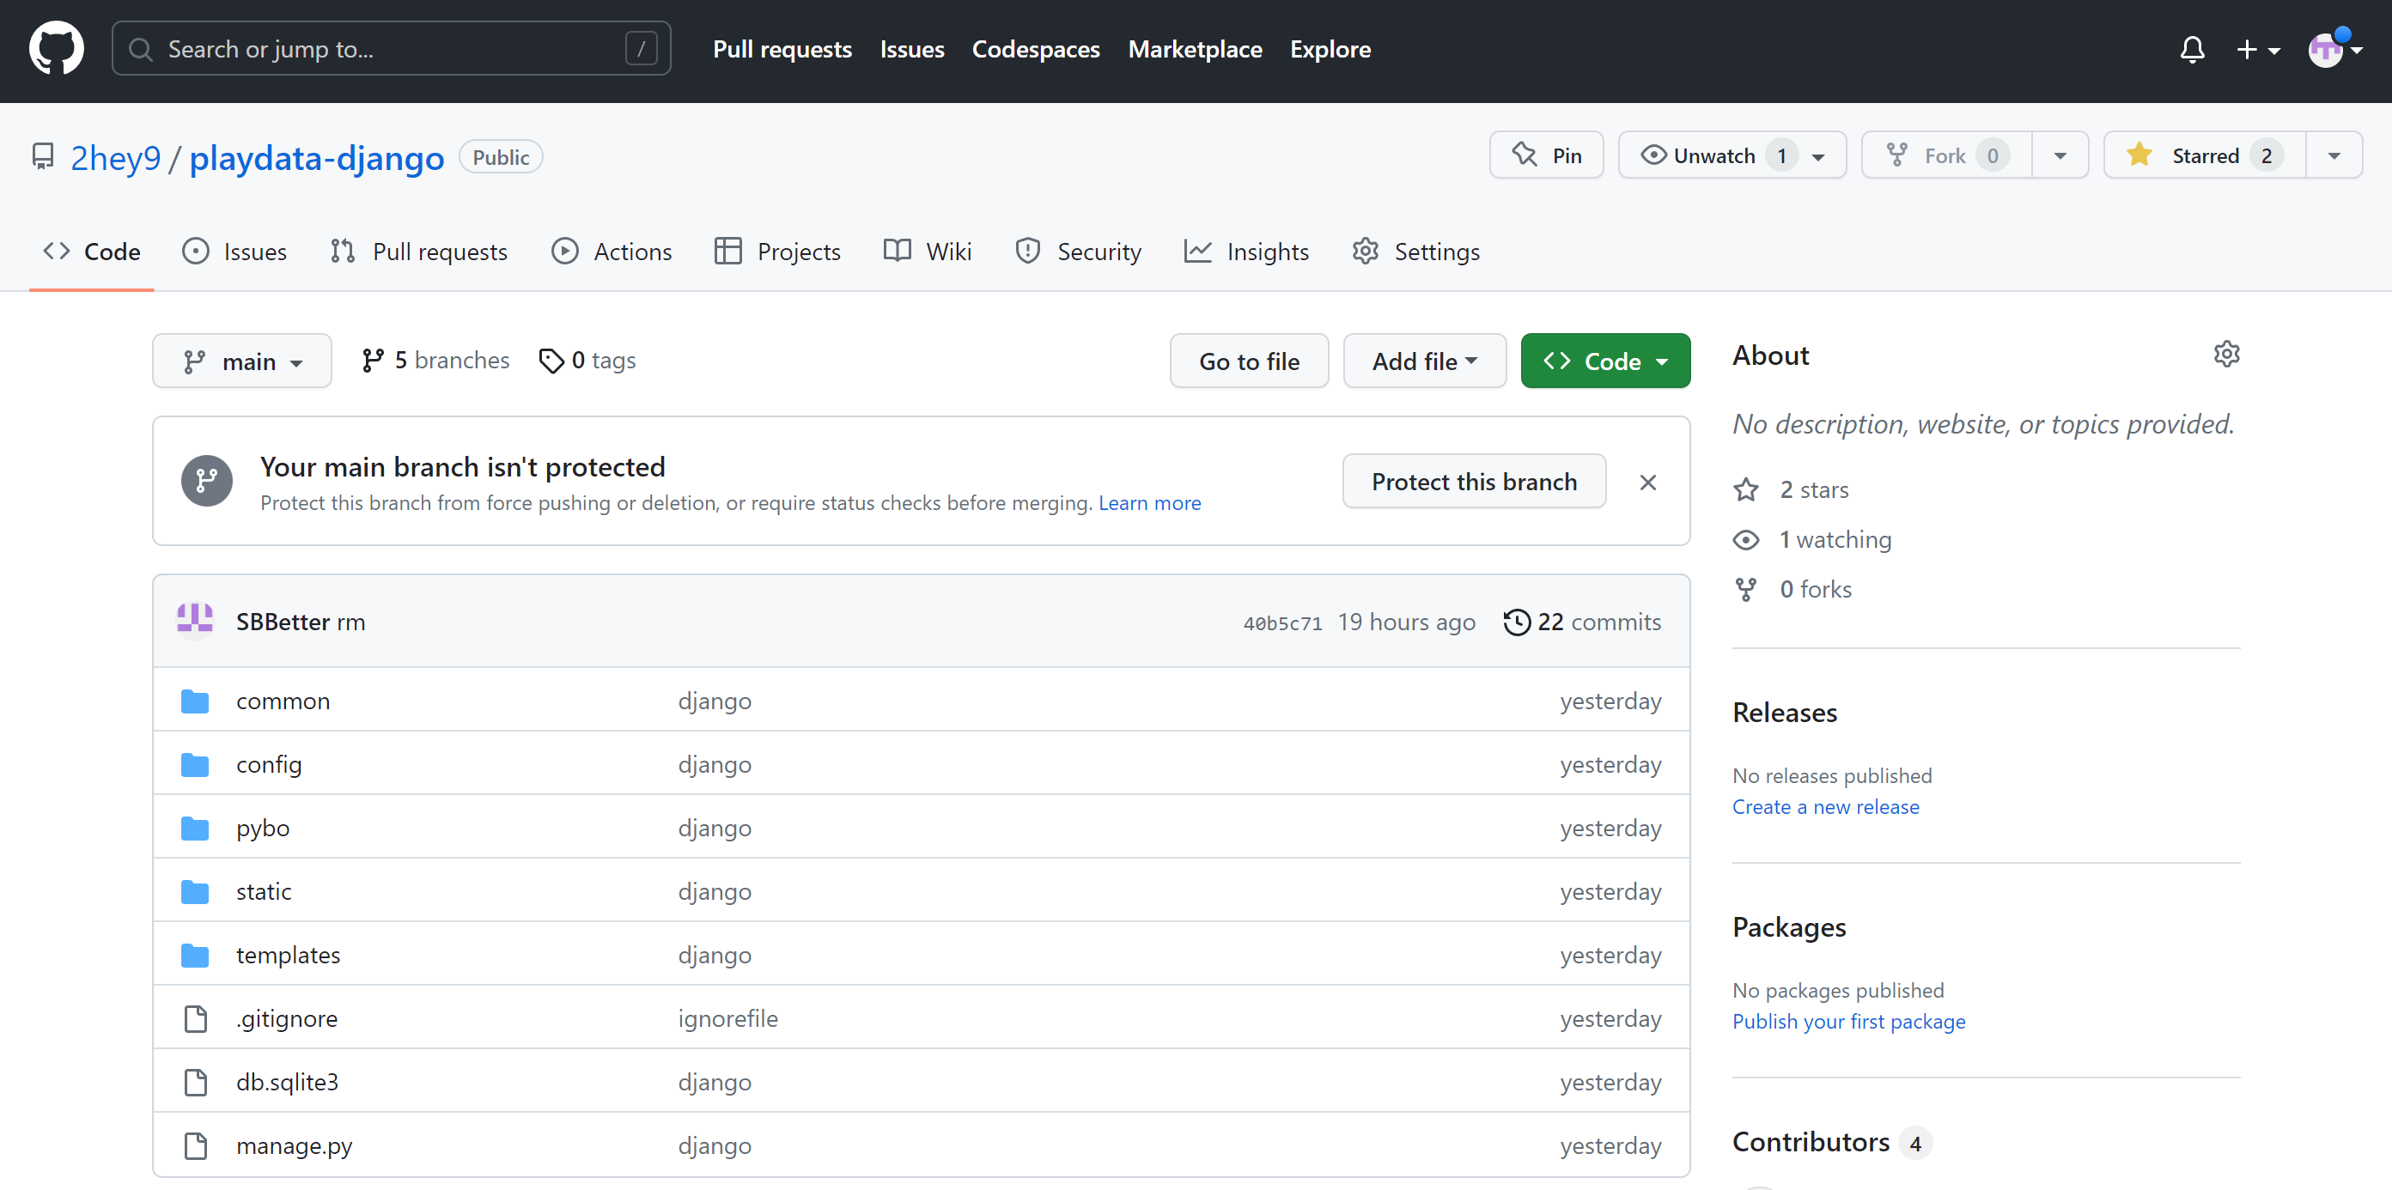Click the SBBetter commit author avatar
The width and height of the screenshot is (2392, 1190).
pyautogui.click(x=195, y=621)
